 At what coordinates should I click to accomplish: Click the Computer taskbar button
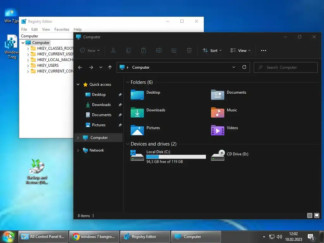point(196,237)
